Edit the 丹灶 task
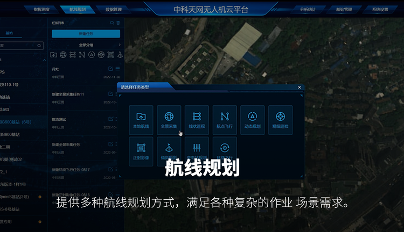 coord(110,69)
